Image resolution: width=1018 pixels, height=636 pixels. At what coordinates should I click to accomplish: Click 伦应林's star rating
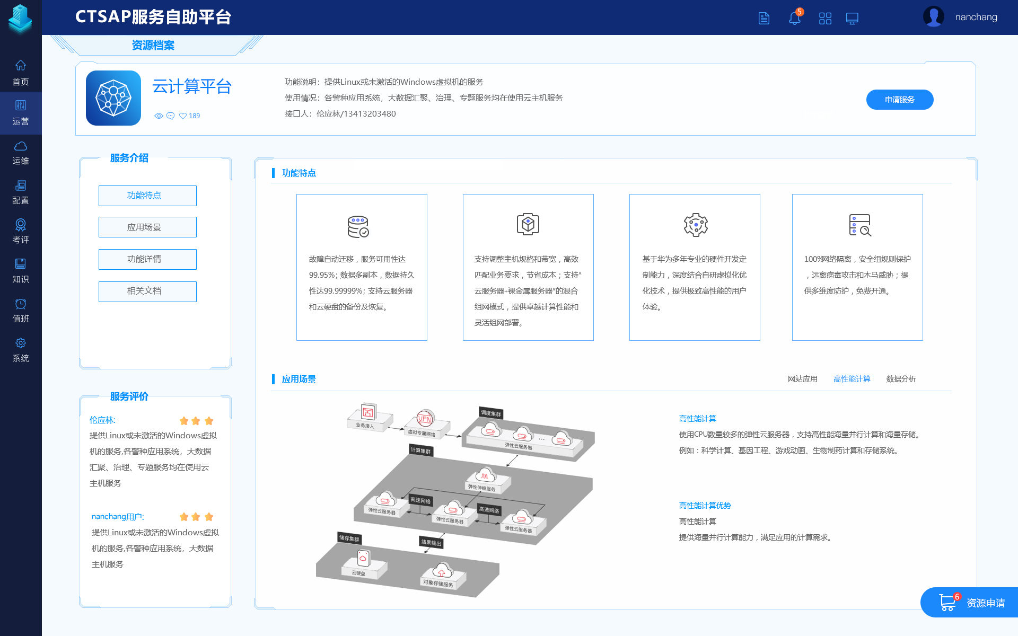tap(196, 421)
